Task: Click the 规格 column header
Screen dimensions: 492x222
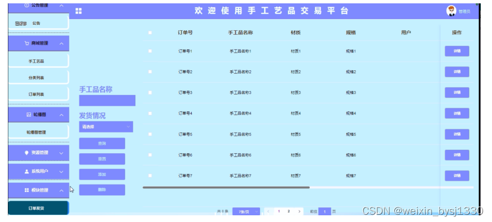Action: click(x=351, y=32)
